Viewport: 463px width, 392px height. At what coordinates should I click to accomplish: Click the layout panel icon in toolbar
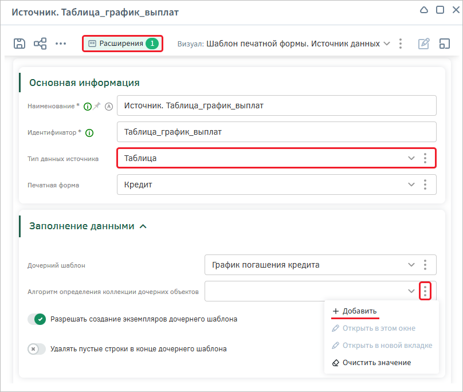pyautogui.click(x=445, y=44)
